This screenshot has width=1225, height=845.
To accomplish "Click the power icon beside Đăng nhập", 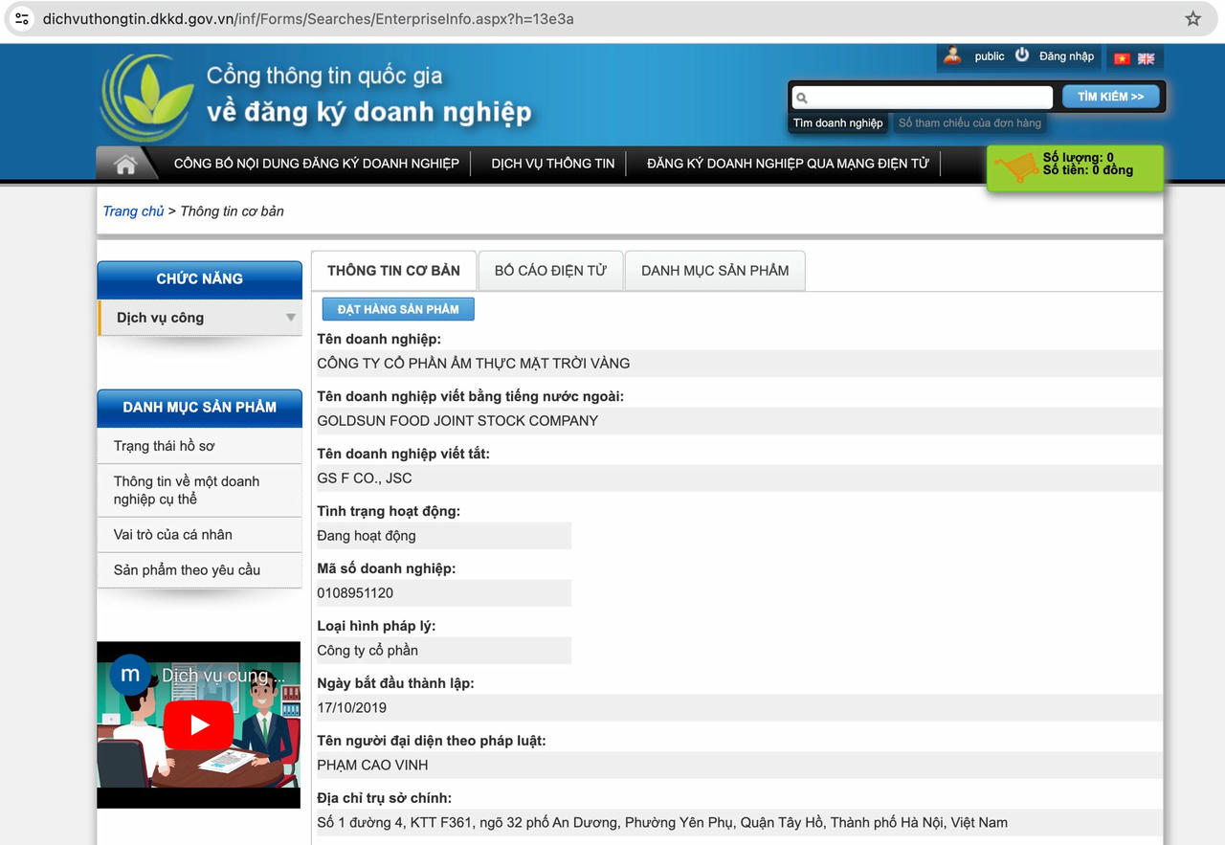I will [1022, 56].
